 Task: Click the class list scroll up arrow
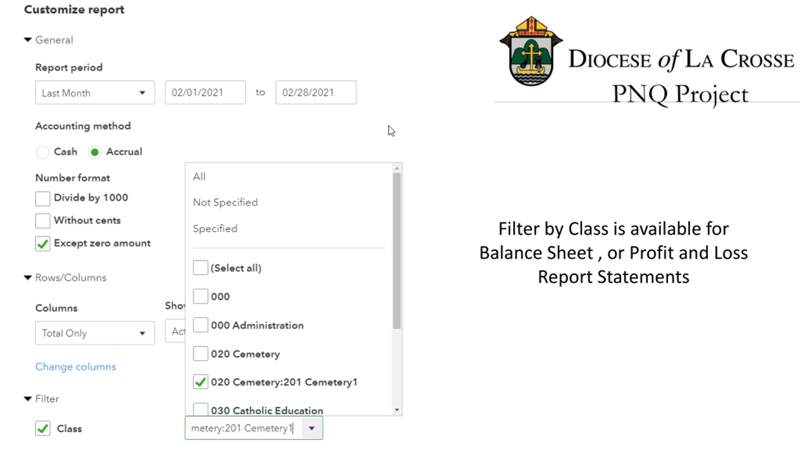(397, 168)
